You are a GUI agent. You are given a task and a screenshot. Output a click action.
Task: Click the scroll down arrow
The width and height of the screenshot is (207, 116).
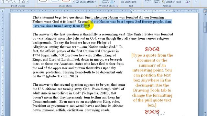click(x=205, y=113)
